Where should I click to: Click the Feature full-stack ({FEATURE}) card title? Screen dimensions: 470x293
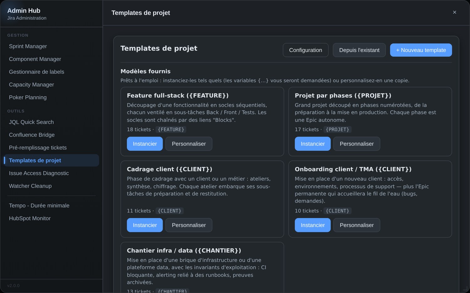click(x=178, y=96)
